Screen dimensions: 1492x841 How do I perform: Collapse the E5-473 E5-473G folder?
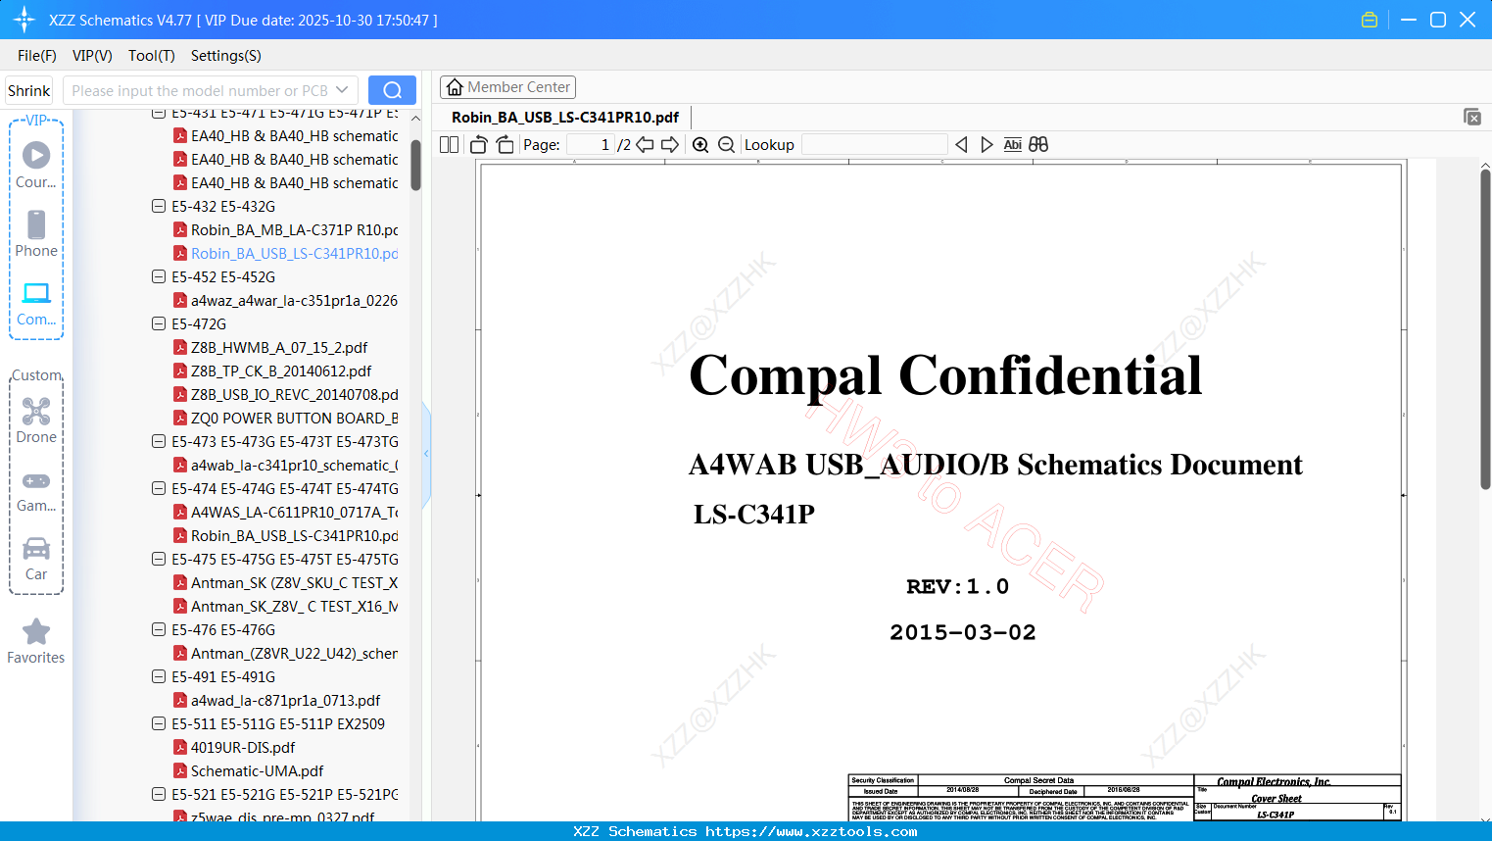tap(159, 441)
